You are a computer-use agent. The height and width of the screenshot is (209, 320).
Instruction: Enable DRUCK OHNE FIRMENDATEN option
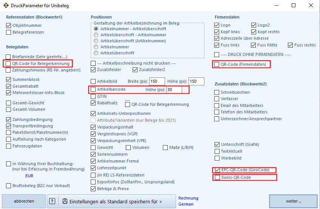[216, 55]
